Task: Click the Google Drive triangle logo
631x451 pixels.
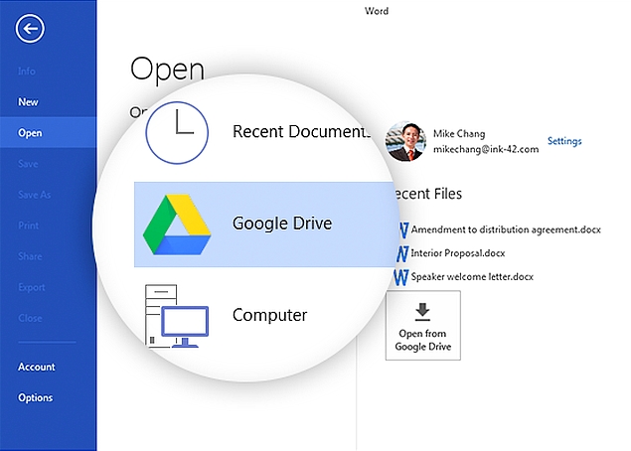Action: point(179,225)
